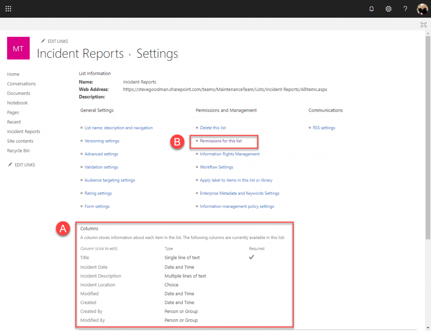Image resolution: width=431 pixels, height=331 pixels.
Task: Open Apply label to items link
Action: click(236, 180)
